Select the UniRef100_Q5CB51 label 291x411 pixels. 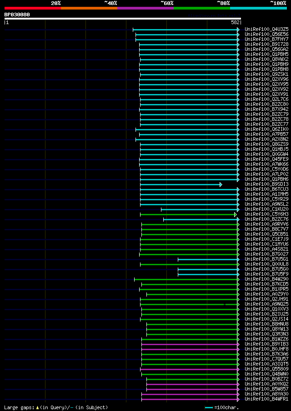(266, 234)
